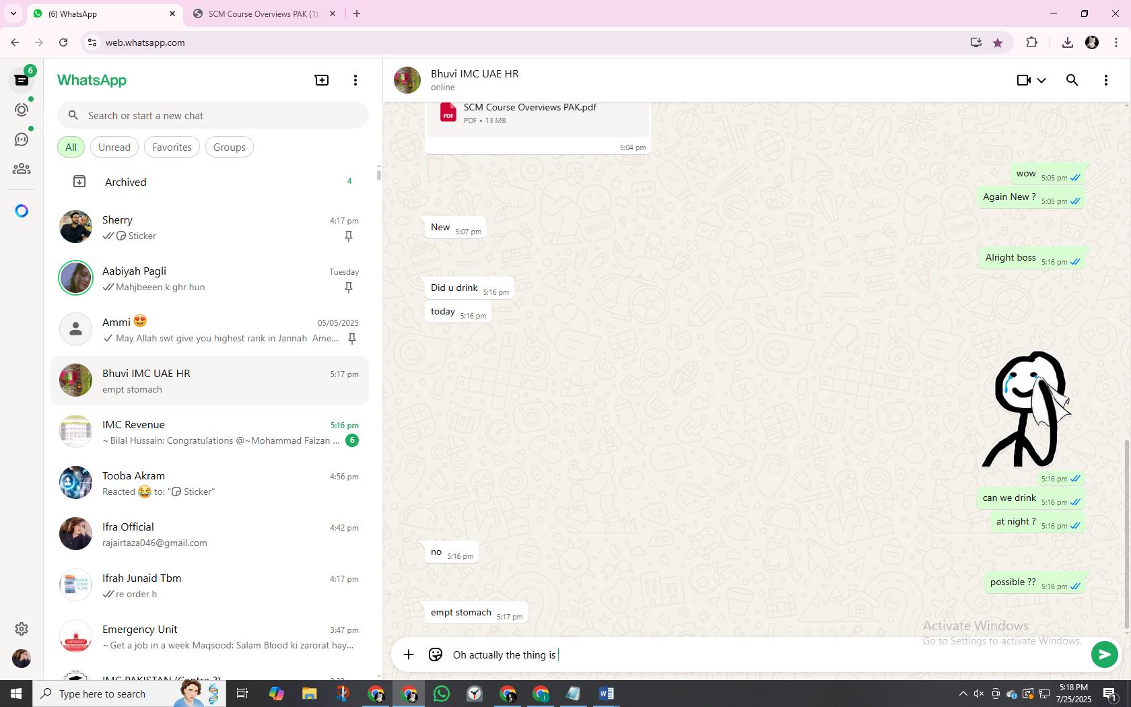
Task: Open the conversation menu dots
Action: tap(1106, 80)
